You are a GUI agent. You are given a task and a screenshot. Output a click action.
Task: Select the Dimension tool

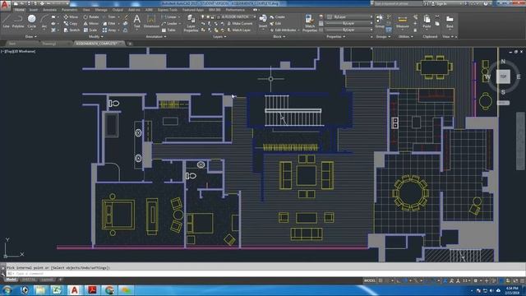pos(151,21)
